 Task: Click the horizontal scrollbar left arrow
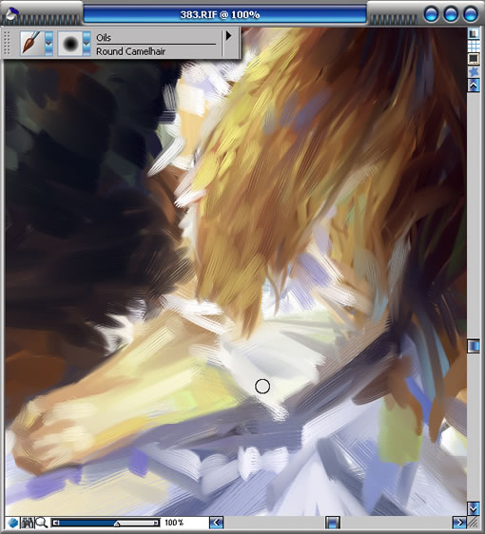coord(216,523)
